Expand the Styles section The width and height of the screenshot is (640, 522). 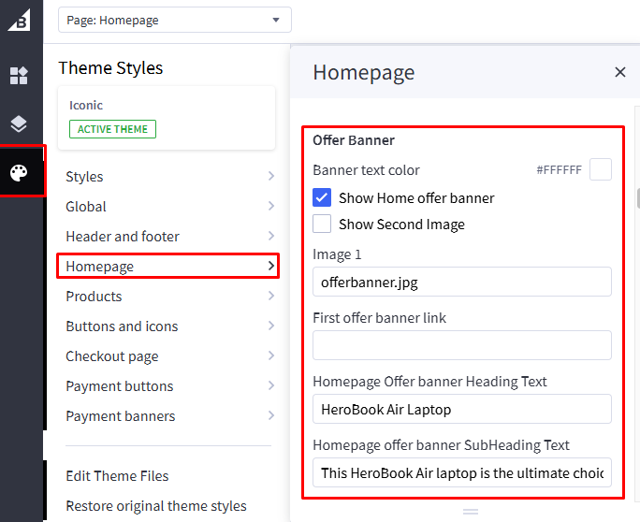169,177
